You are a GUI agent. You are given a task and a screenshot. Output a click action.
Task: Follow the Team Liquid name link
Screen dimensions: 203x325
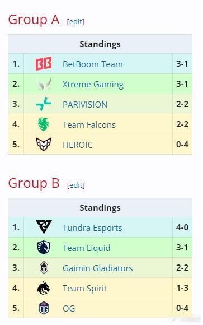point(87,248)
